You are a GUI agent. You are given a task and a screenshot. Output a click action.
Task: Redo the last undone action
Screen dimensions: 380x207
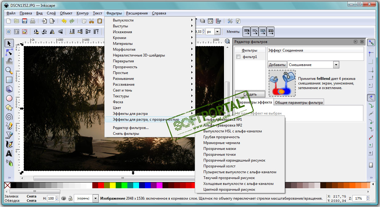(72, 21)
